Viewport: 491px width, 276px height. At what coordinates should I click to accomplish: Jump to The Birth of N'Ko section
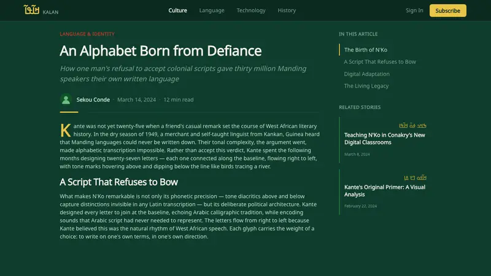pos(365,50)
